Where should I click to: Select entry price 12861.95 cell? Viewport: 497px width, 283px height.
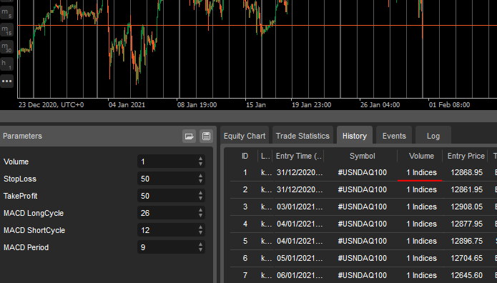pos(466,189)
